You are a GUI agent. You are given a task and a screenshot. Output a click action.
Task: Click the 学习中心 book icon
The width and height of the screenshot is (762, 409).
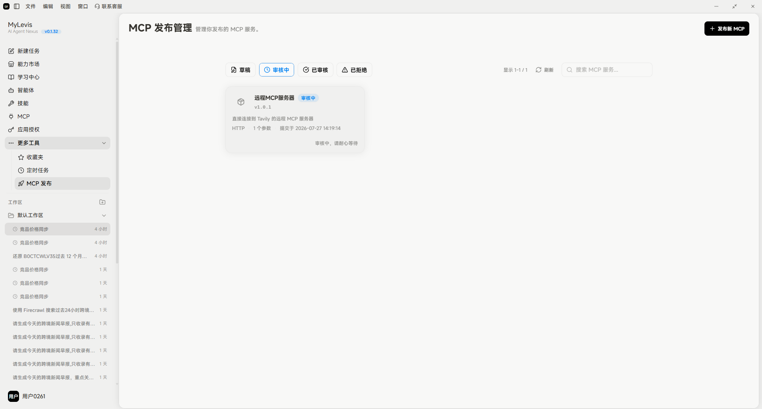point(11,77)
